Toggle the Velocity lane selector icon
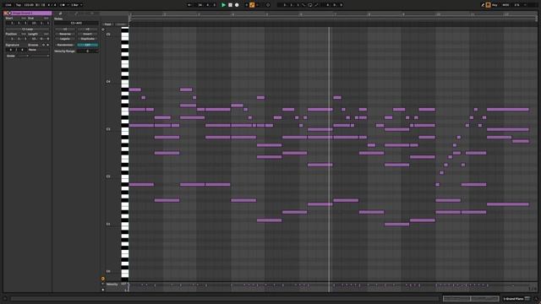 [x=103, y=284]
